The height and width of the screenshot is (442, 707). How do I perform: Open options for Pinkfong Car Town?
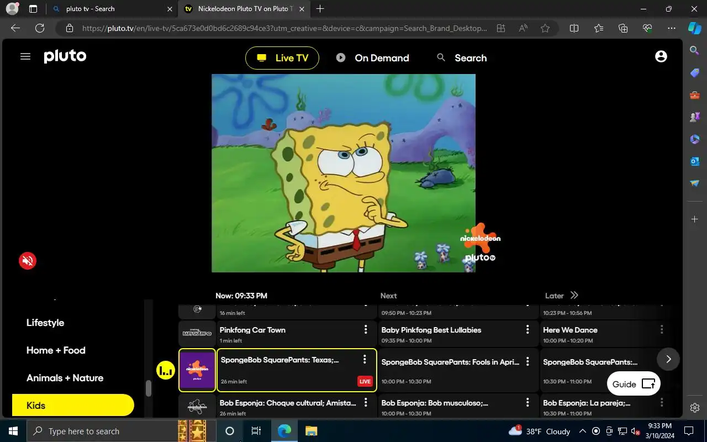click(x=365, y=330)
